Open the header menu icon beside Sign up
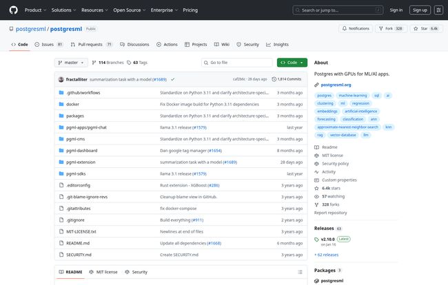 pos(438,10)
